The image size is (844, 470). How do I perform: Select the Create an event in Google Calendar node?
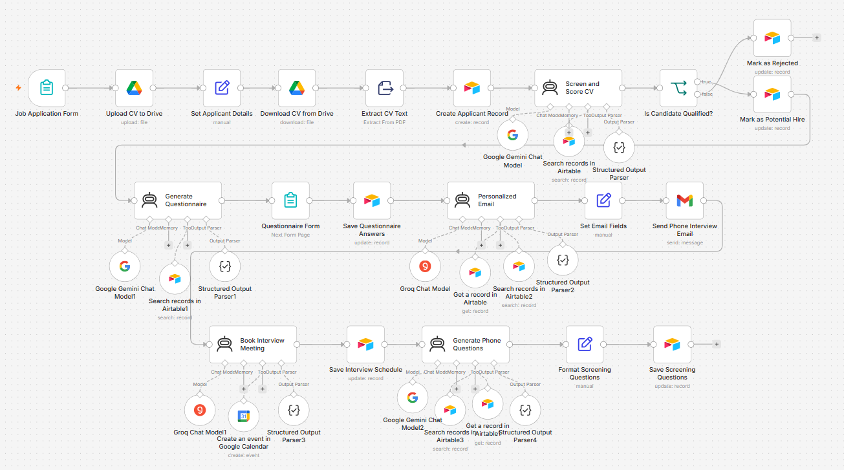244,416
